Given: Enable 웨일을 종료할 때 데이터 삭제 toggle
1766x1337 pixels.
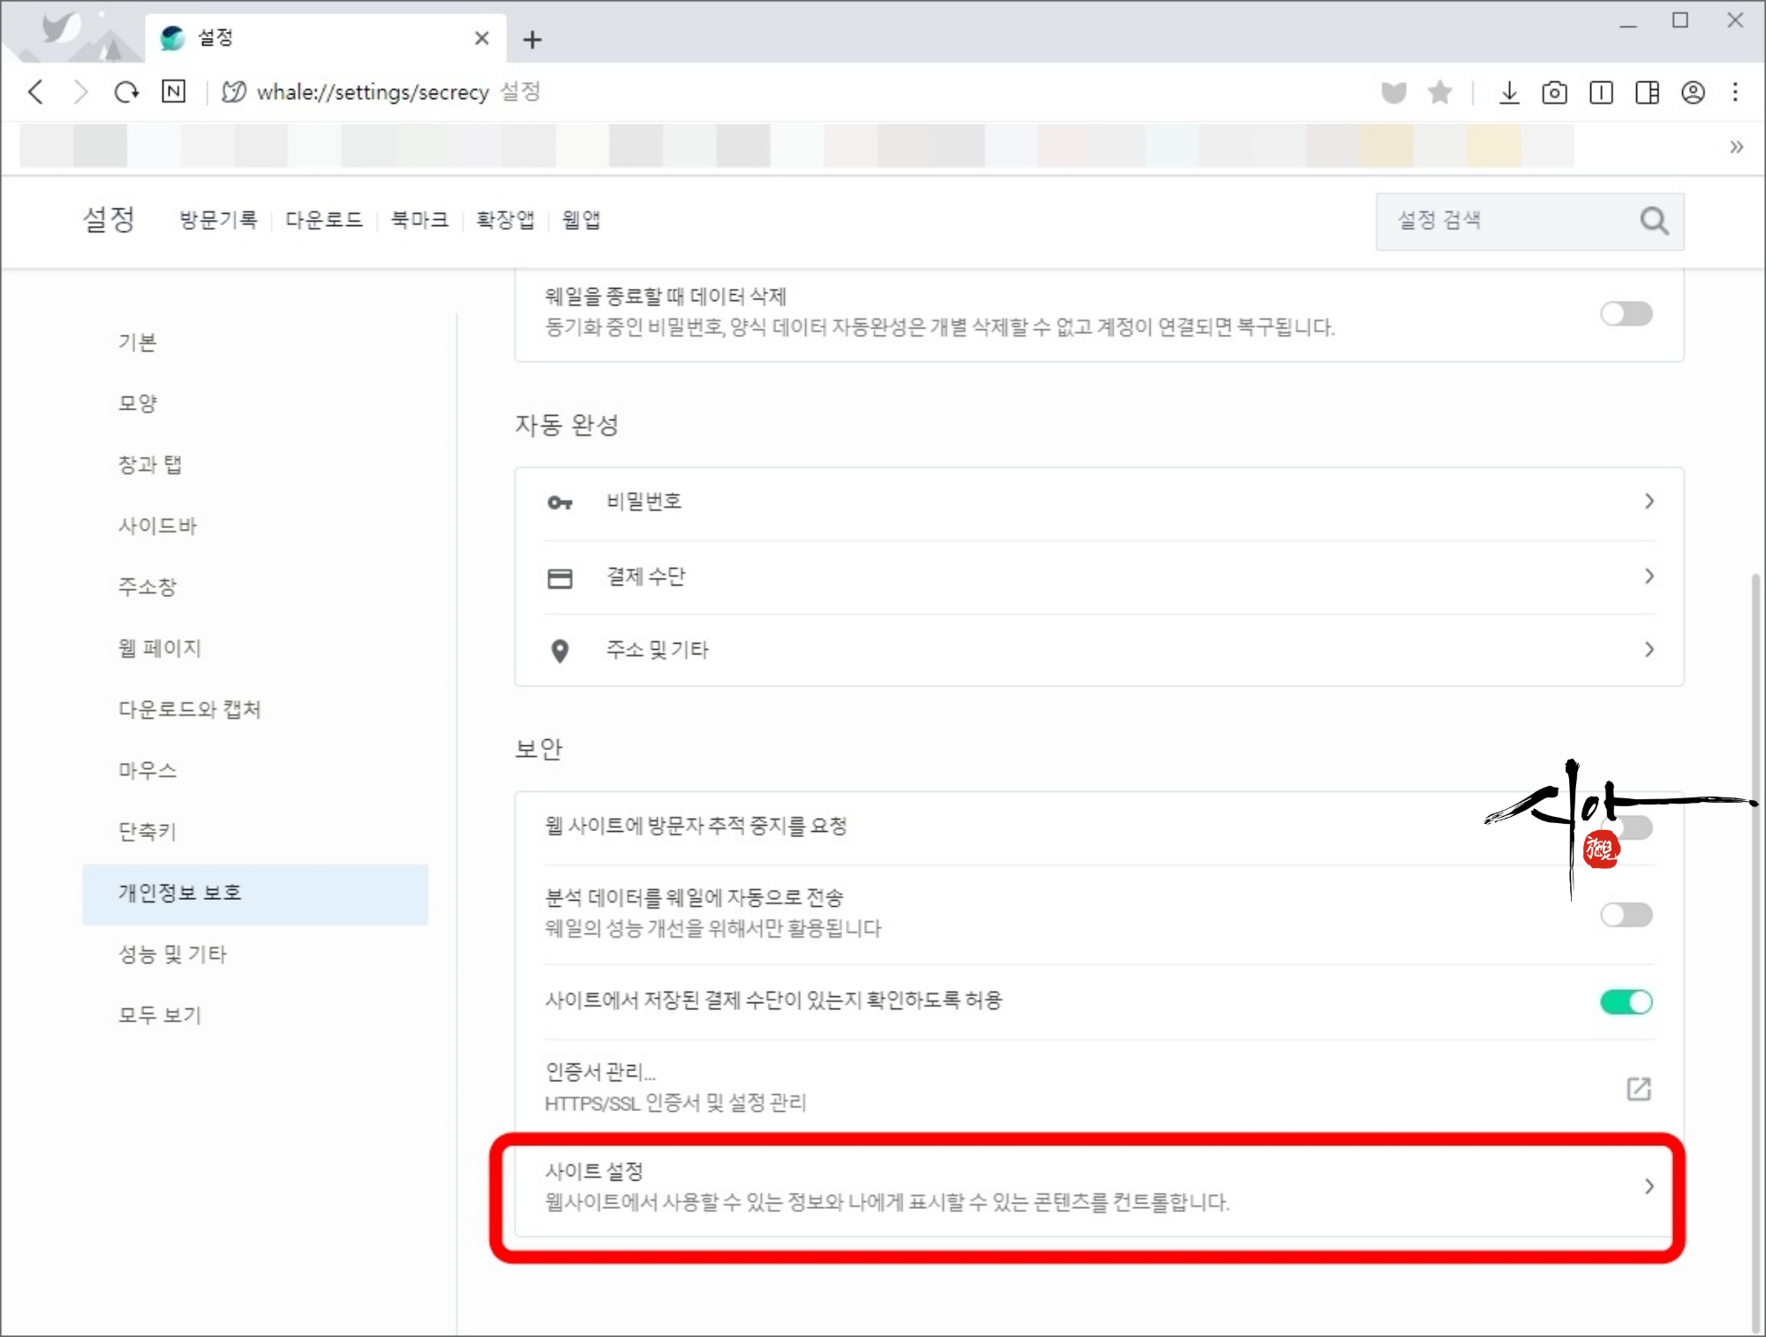Looking at the screenshot, I should click(1626, 313).
